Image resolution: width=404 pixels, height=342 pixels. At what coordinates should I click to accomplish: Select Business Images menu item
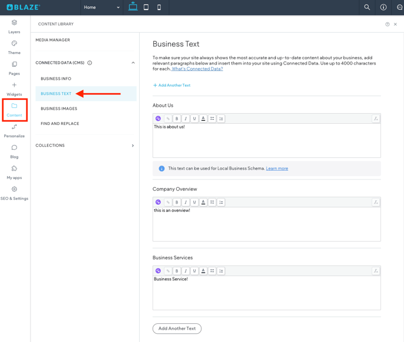(x=59, y=109)
